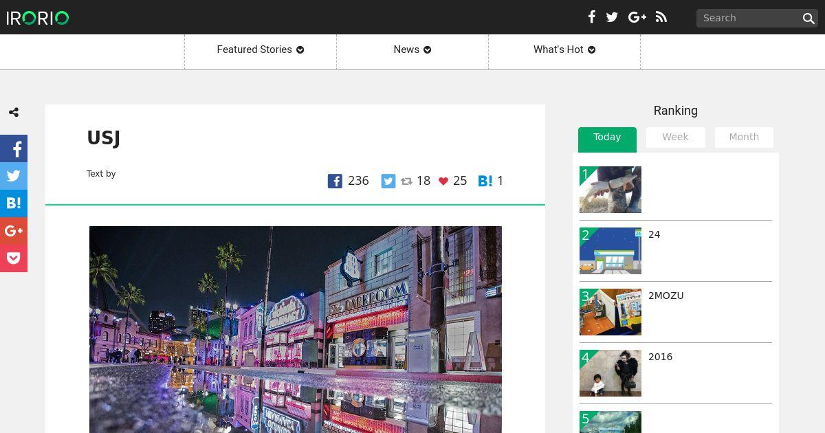Click the USJ article title
This screenshot has height=433, width=825.
pyautogui.click(x=103, y=138)
